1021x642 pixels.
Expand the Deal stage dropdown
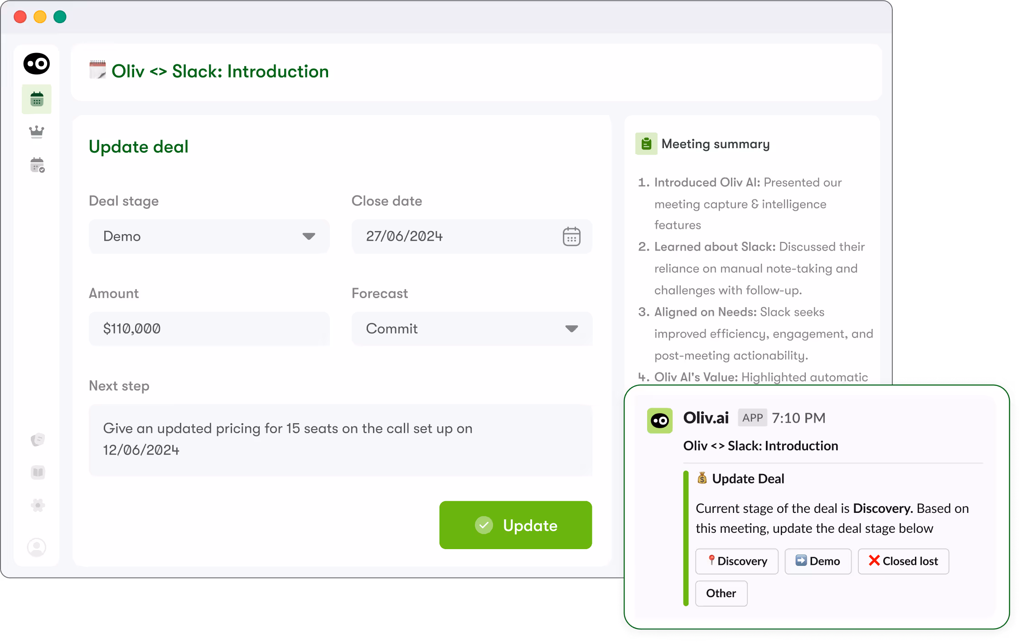pos(209,237)
